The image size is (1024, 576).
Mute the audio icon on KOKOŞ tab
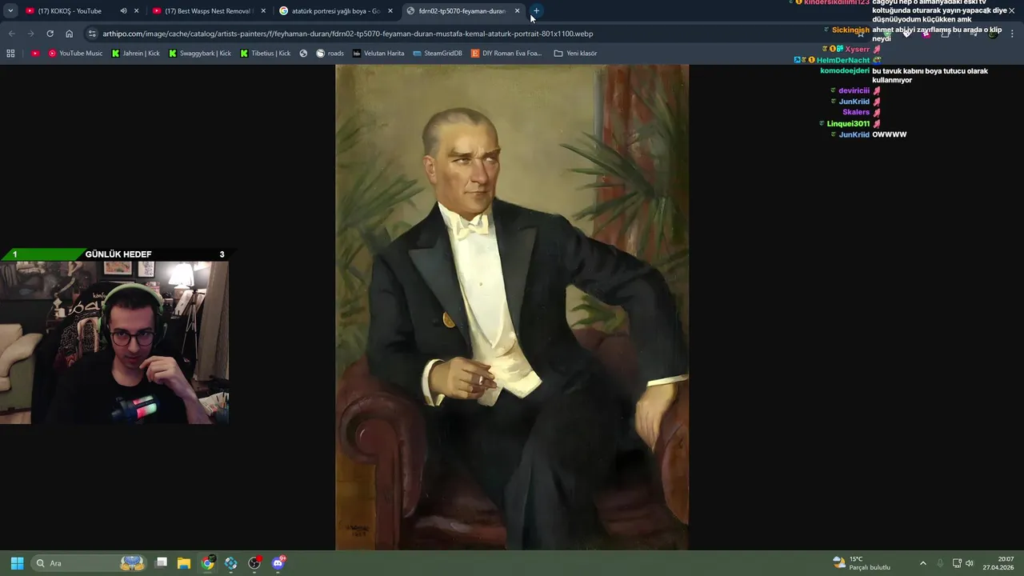(x=123, y=11)
